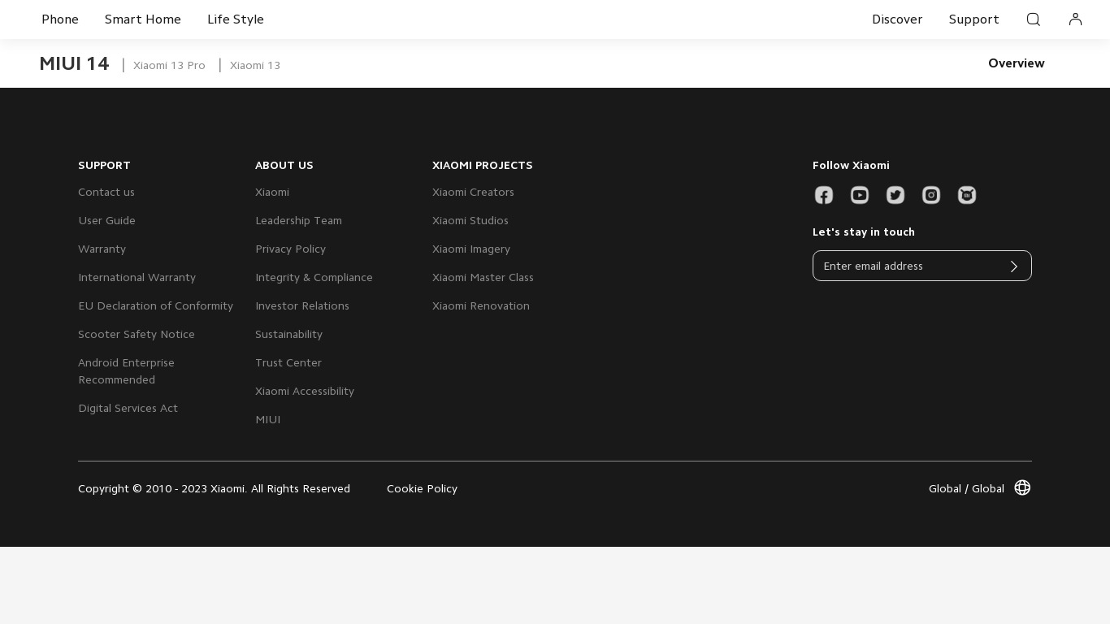Open the Phone menu
The height and width of the screenshot is (624, 1110).
click(60, 19)
